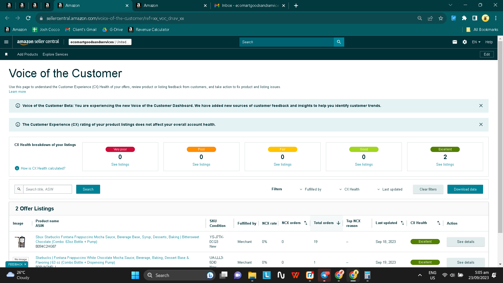This screenshot has width=503, height=283.
Task: Open the EN language dropdown
Action: (476, 42)
